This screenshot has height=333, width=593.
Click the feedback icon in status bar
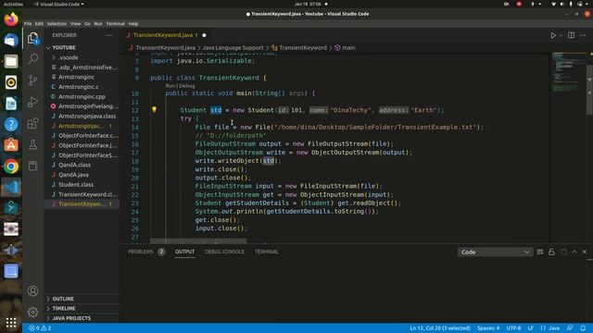click(x=570, y=328)
